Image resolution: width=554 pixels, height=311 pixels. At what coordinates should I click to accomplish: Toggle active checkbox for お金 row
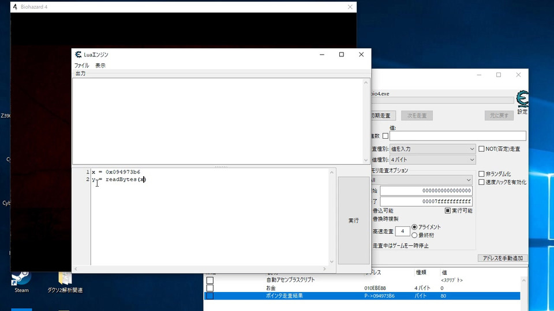point(210,288)
